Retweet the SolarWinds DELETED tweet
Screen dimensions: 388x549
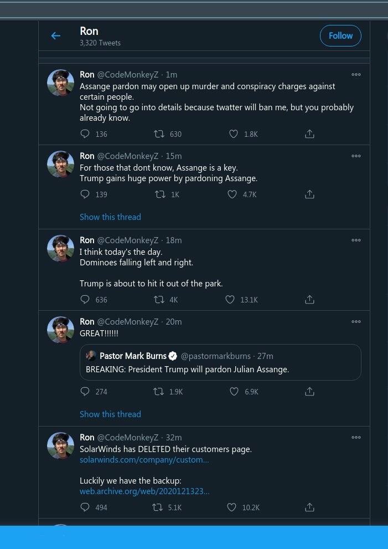(158, 507)
